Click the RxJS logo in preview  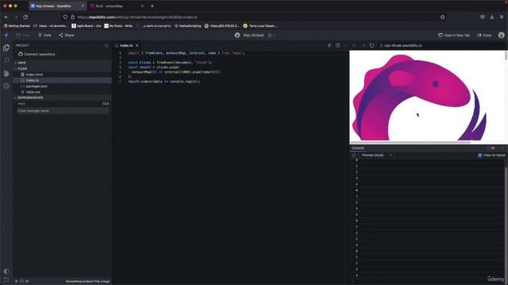click(x=420, y=98)
